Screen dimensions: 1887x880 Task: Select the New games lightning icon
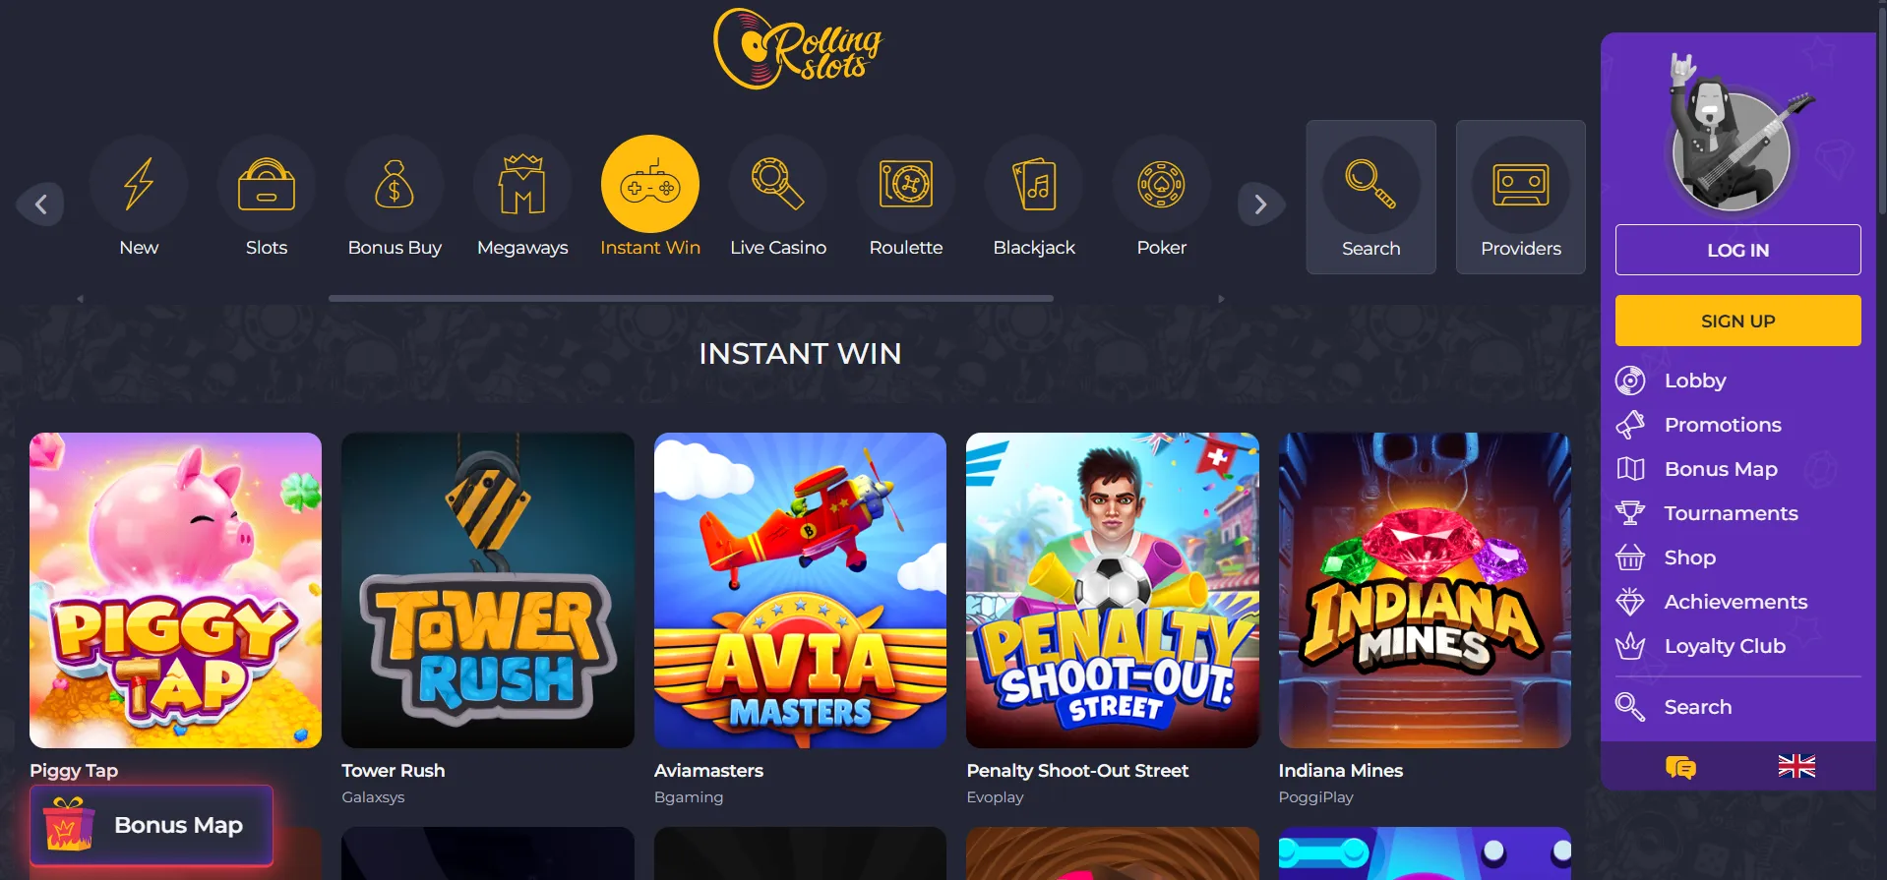click(x=139, y=184)
